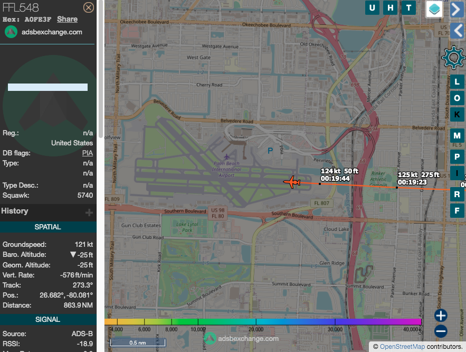This screenshot has height=352, width=466.
Task: Select the position value 26.682°, -80.081°
Action: (66, 295)
